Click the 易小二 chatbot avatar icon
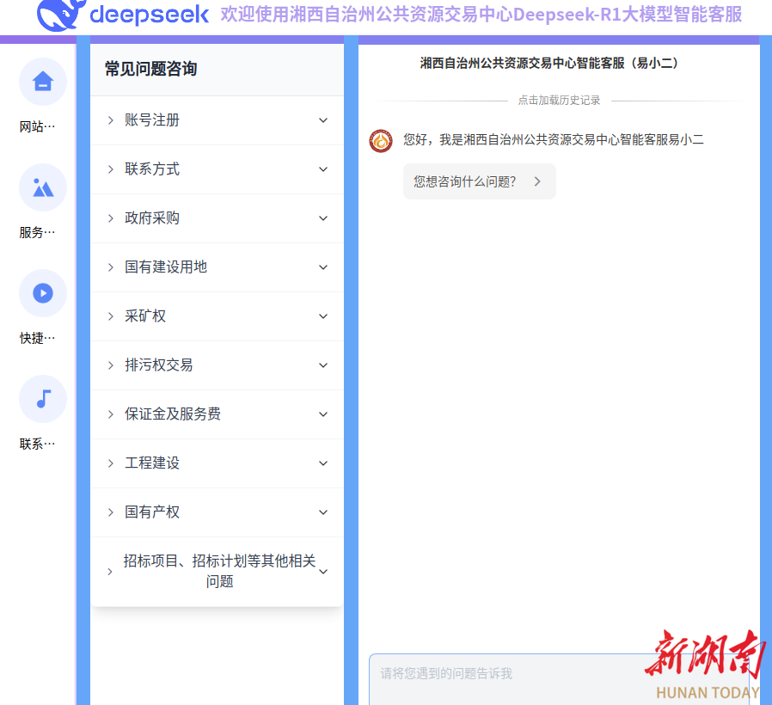 point(381,141)
